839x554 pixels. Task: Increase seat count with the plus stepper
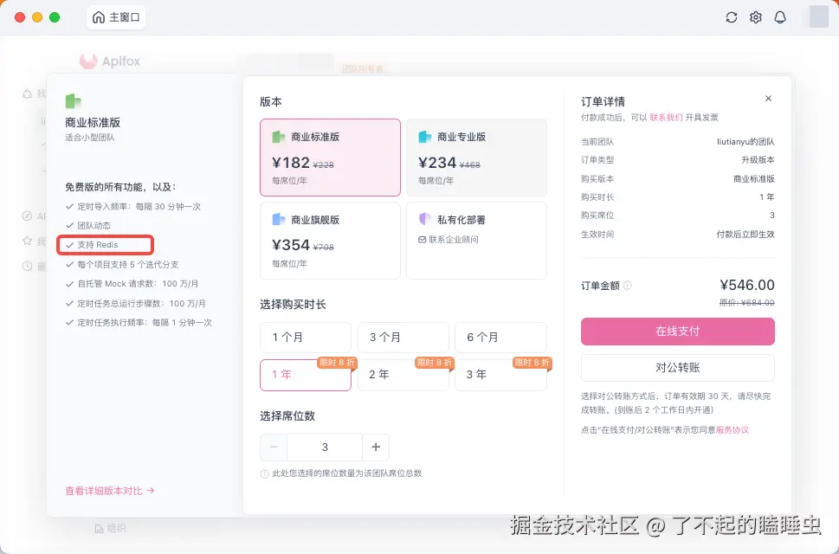click(375, 448)
